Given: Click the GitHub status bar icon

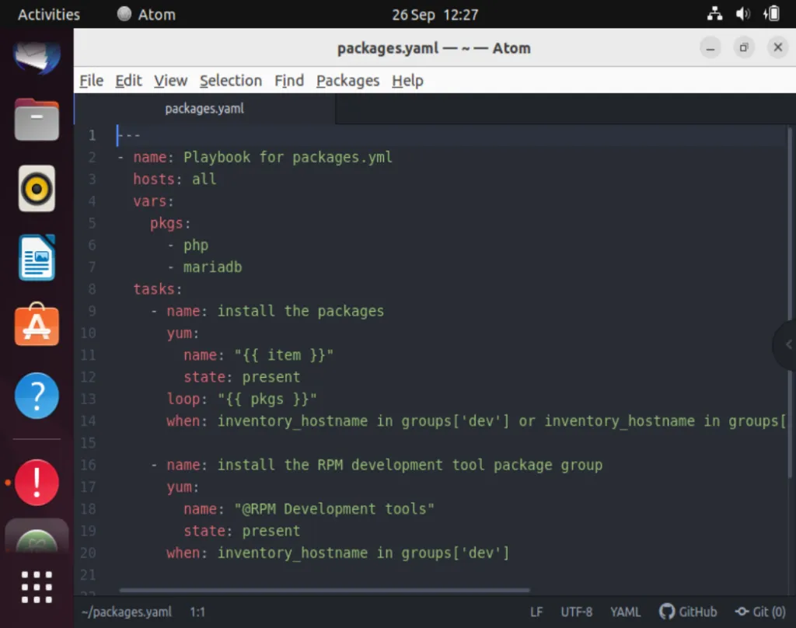Looking at the screenshot, I should tap(688, 612).
